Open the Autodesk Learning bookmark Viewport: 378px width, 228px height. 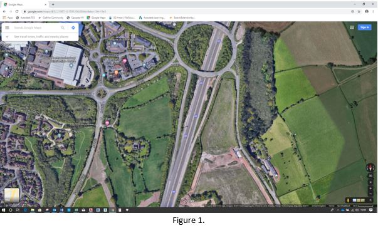pyautogui.click(x=152, y=18)
